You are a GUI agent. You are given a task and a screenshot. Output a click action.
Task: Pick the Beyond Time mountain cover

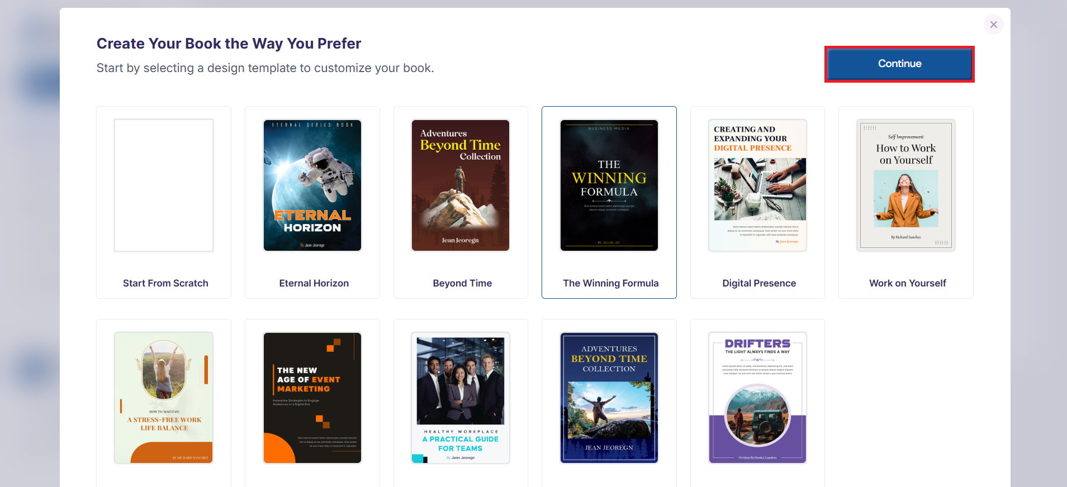[x=461, y=185]
